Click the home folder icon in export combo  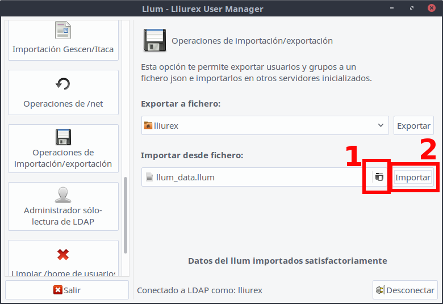pos(148,125)
